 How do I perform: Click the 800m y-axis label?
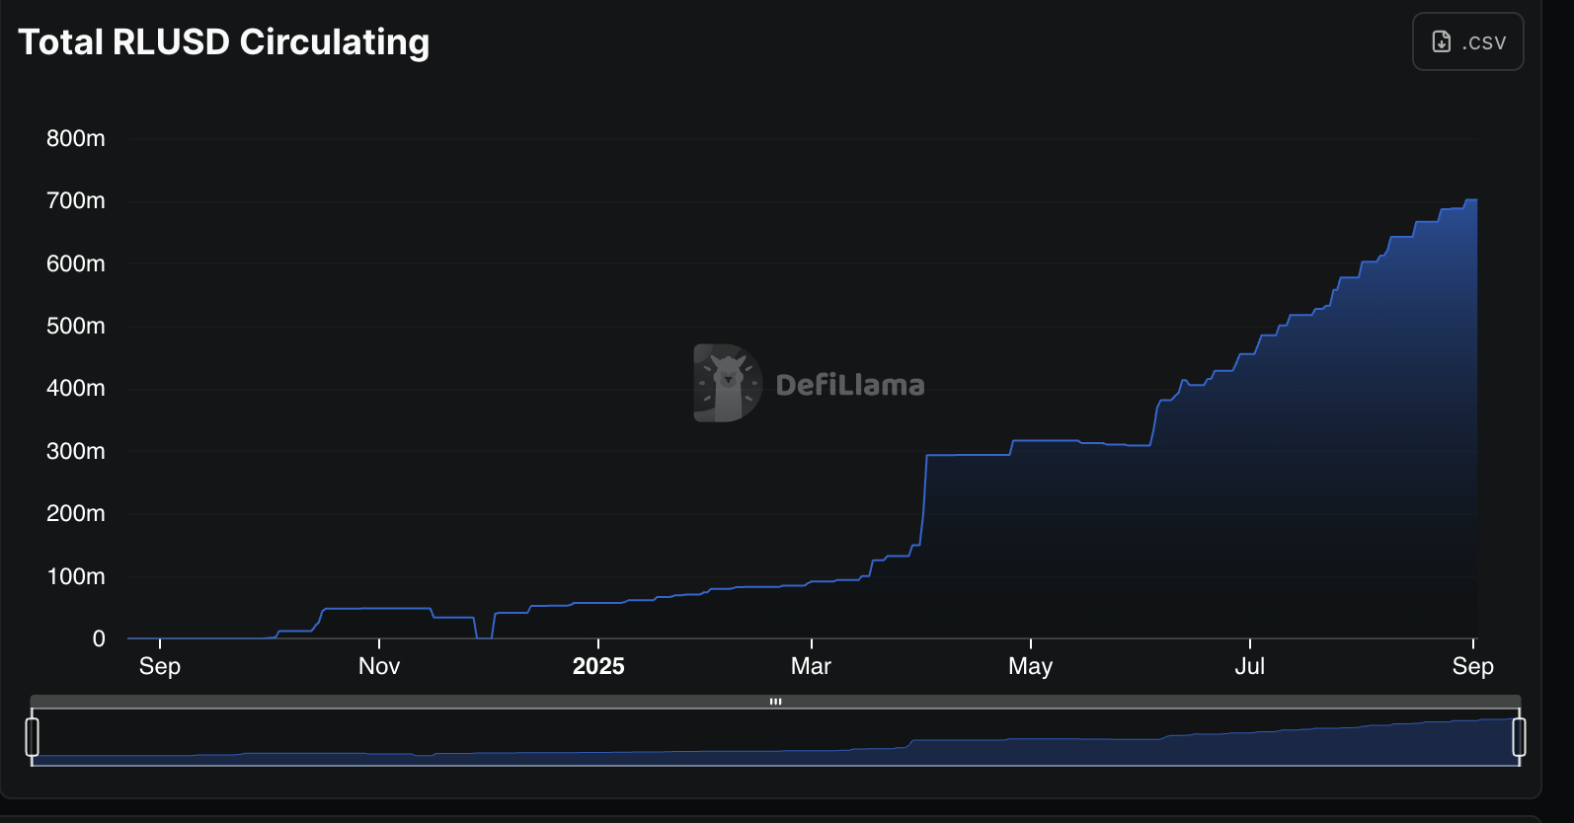pyautogui.click(x=76, y=138)
